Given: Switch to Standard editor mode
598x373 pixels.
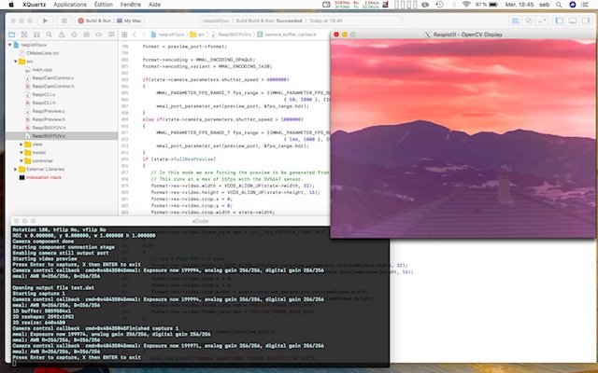Looking at the screenshot, I should tap(516, 21).
